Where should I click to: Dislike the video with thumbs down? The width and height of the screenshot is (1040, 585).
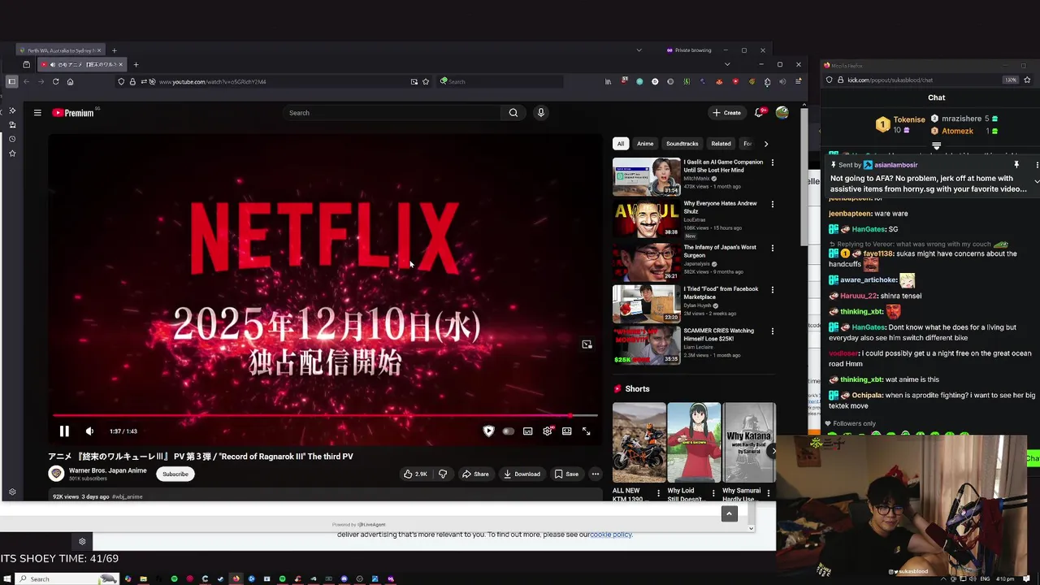(x=443, y=474)
